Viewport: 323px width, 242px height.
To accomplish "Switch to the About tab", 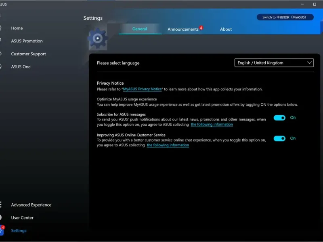I will (x=226, y=29).
